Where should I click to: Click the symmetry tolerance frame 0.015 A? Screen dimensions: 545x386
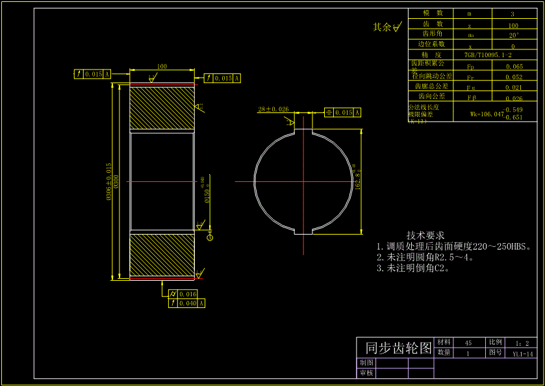[x=342, y=112]
